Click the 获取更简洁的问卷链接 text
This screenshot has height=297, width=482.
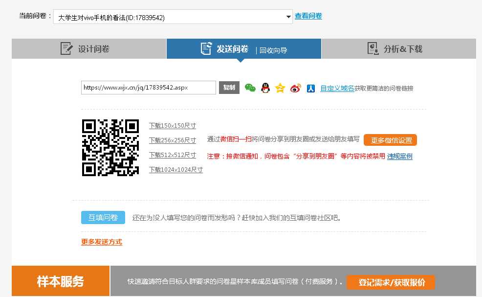(384, 89)
